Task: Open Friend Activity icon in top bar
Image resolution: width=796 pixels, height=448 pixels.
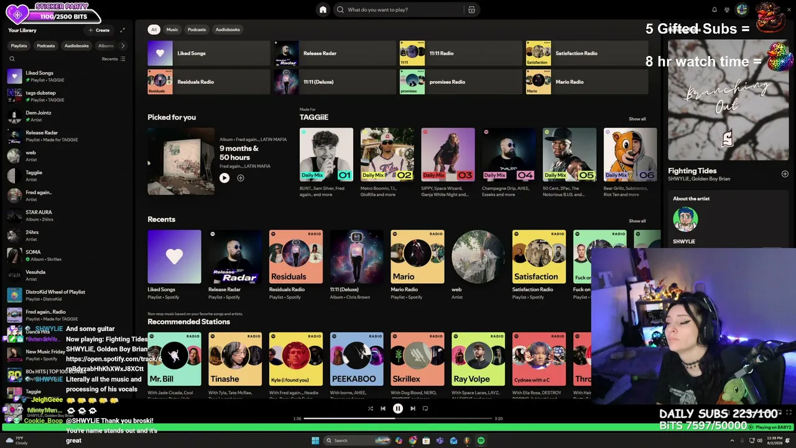Action: (x=726, y=10)
